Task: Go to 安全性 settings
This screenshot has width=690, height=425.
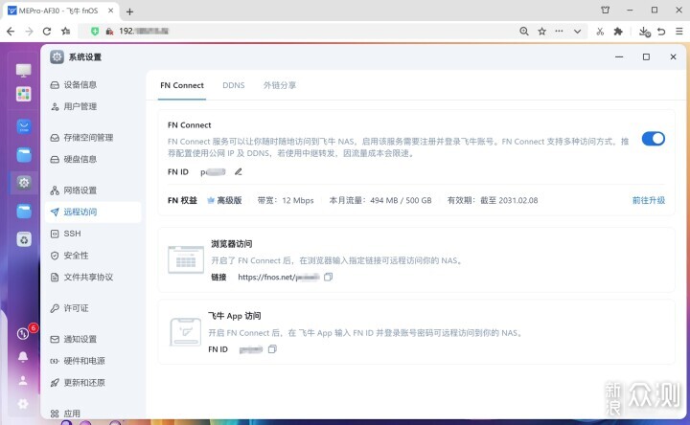Action: point(93,256)
